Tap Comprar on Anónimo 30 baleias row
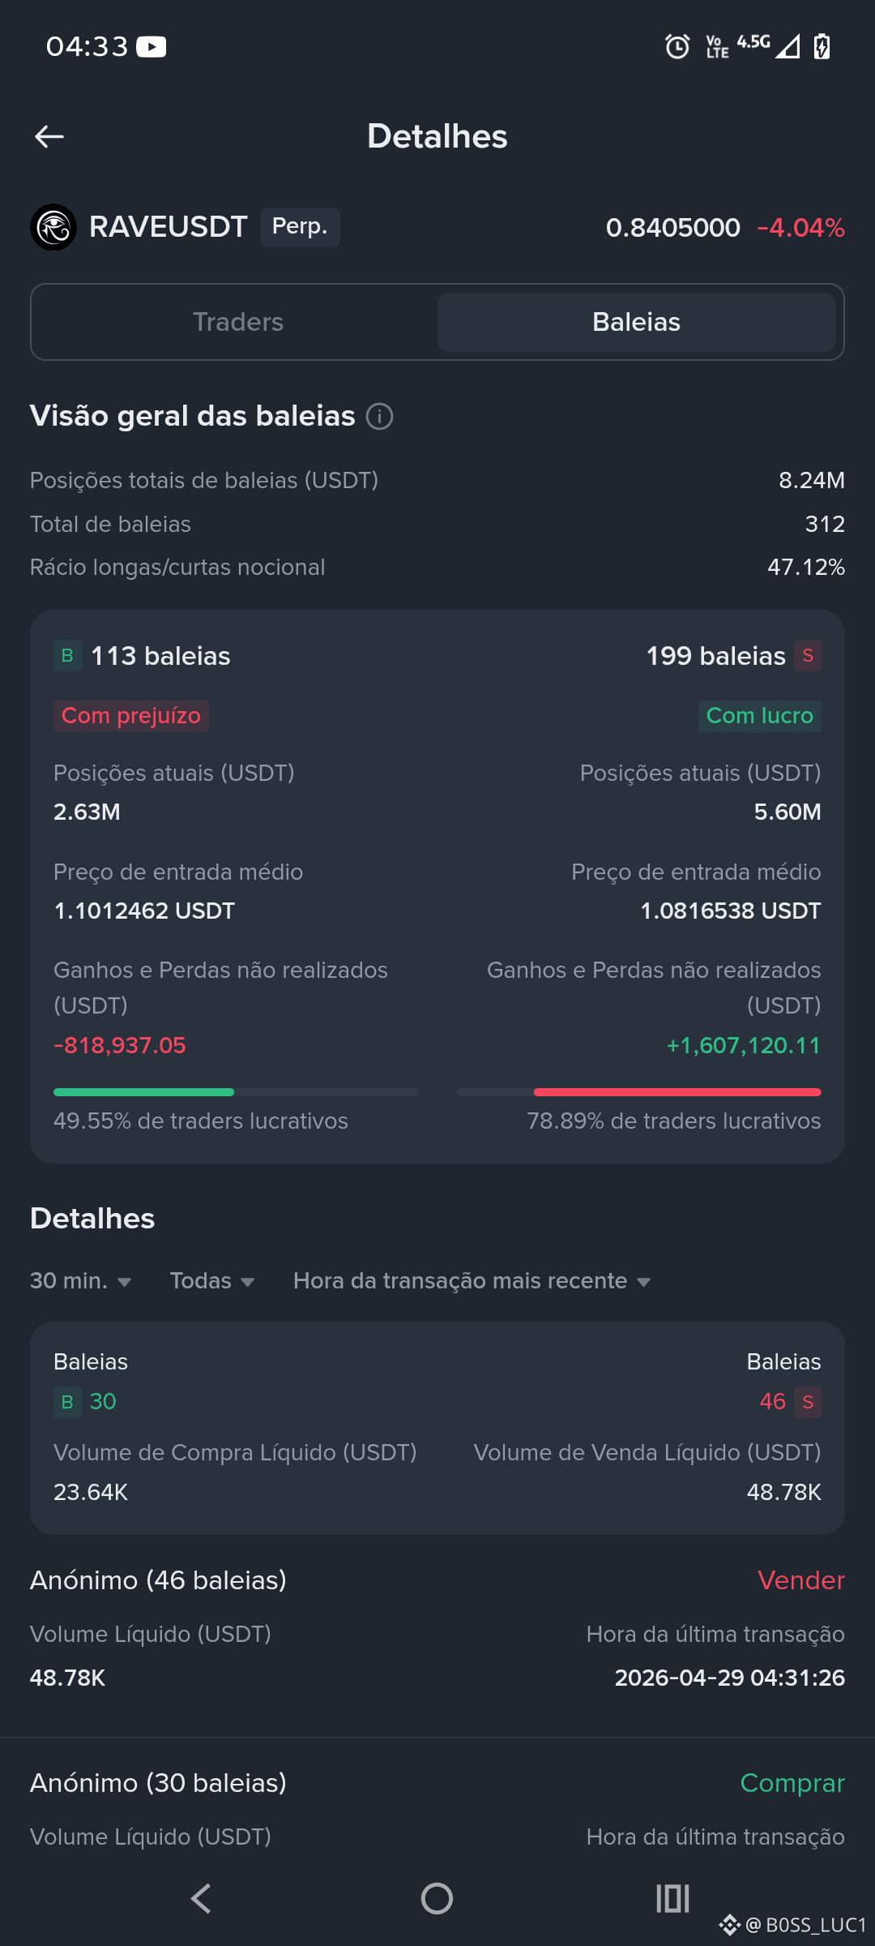875x1946 pixels. [792, 1783]
